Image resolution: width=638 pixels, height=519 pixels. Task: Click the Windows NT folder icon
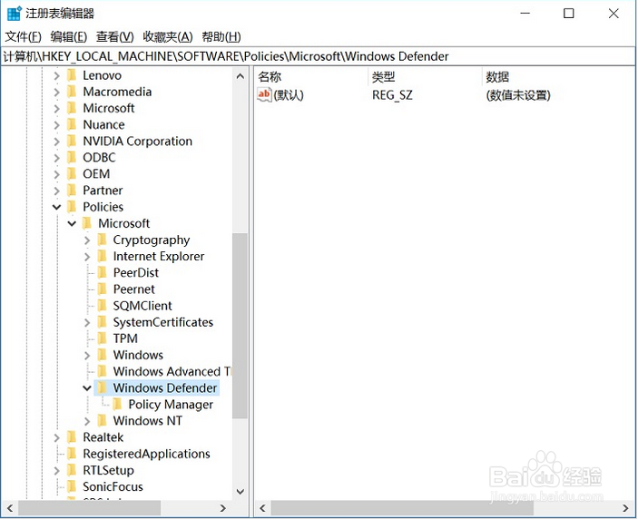click(103, 421)
